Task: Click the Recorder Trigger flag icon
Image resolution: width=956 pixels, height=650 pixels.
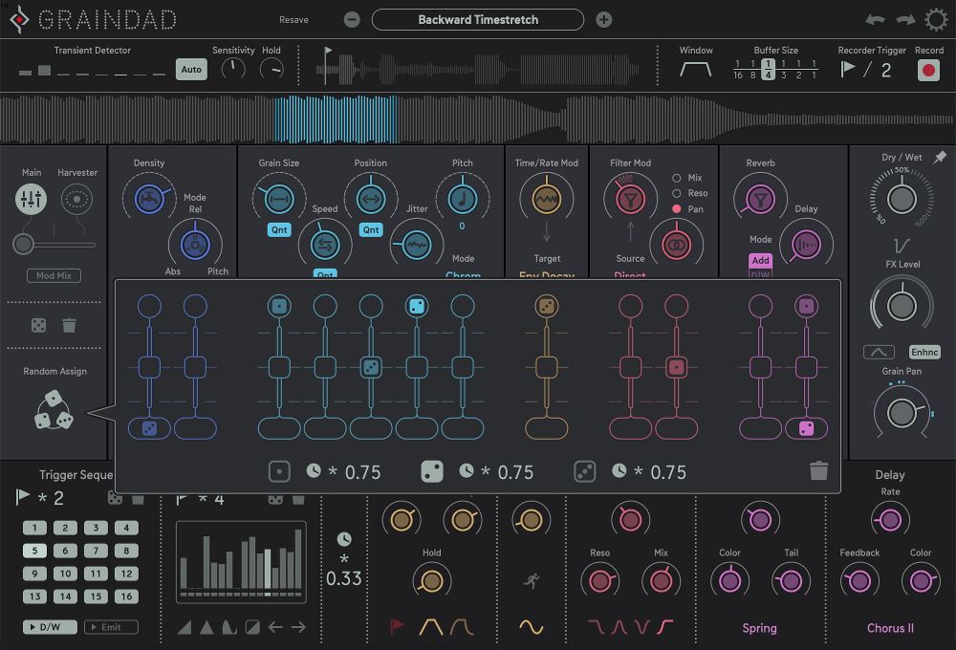Action: [849, 68]
